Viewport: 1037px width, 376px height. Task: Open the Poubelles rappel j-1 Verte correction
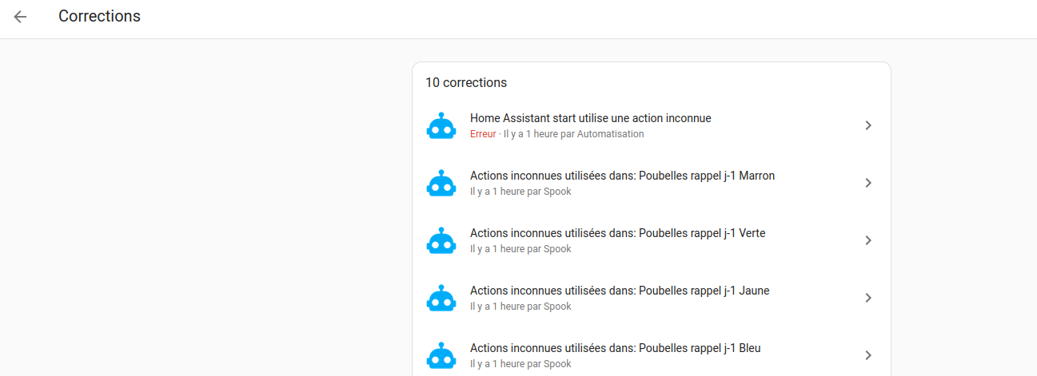tap(652, 240)
